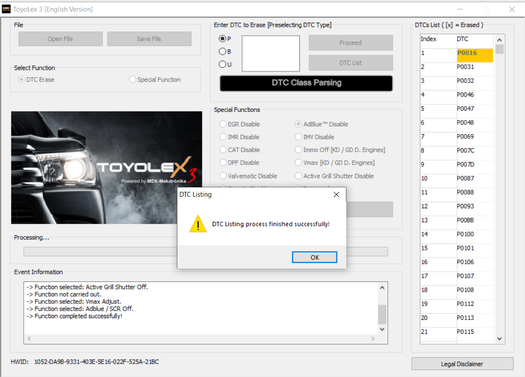This screenshot has width=525, height=377.
Task: Click the HWID code text
Action: [x=97, y=362]
